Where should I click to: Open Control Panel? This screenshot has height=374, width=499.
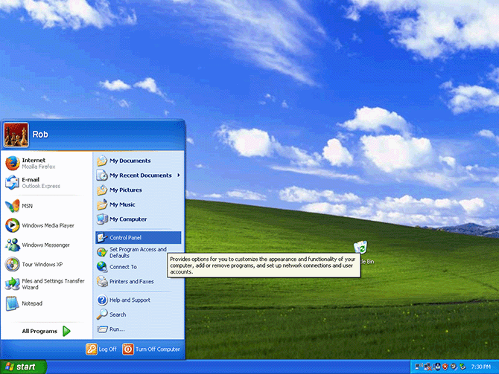138,238
